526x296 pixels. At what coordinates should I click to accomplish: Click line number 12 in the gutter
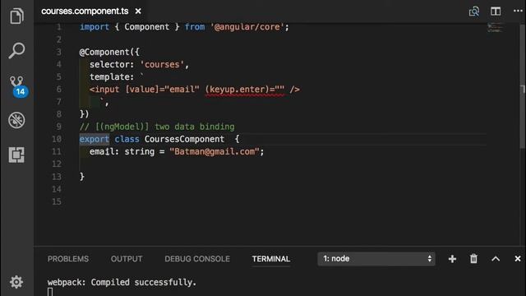pos(57,164)
